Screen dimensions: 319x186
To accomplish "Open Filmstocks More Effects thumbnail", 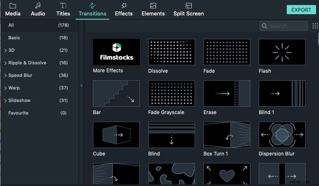I will (x=116, y=52).
